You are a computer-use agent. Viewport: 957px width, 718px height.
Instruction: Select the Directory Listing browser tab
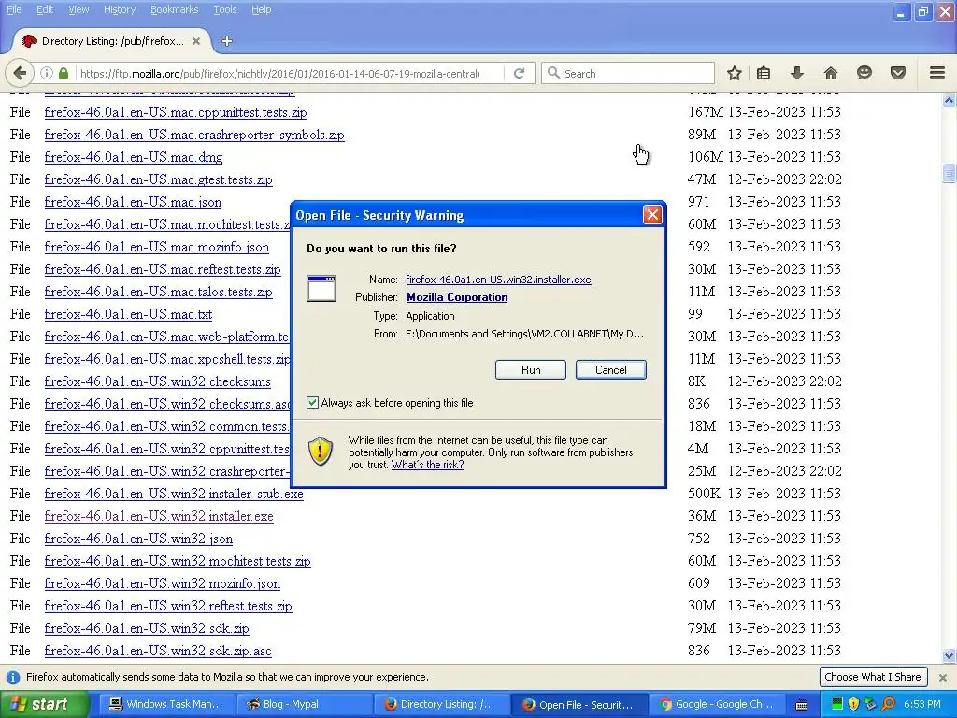pyautogui.click(x=110, y=41)
